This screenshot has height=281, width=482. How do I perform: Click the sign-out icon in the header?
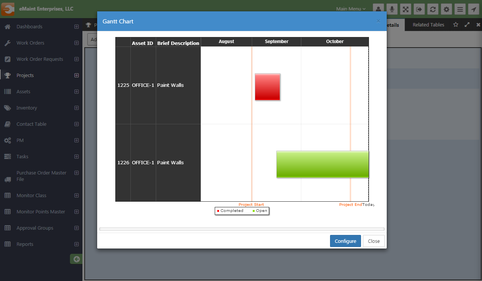[x=419, y=9]
